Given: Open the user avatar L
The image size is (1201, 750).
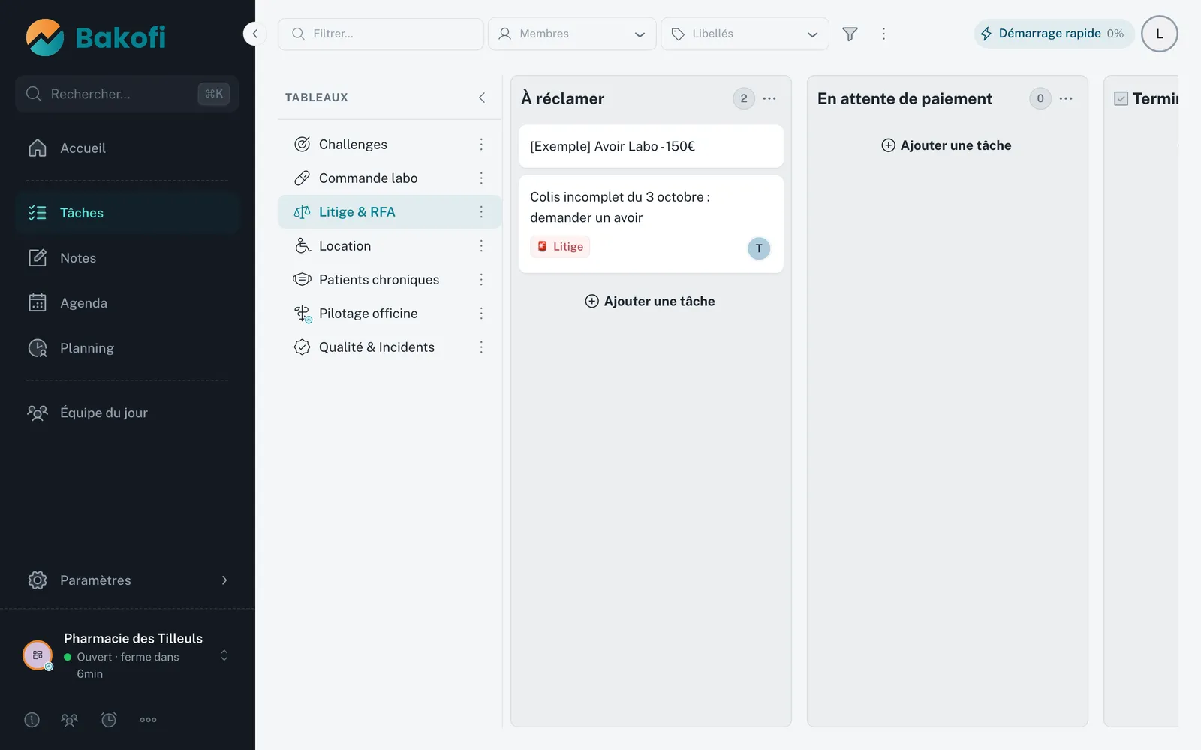Looking at the screenshot, I should click(x=1159, y=34).
